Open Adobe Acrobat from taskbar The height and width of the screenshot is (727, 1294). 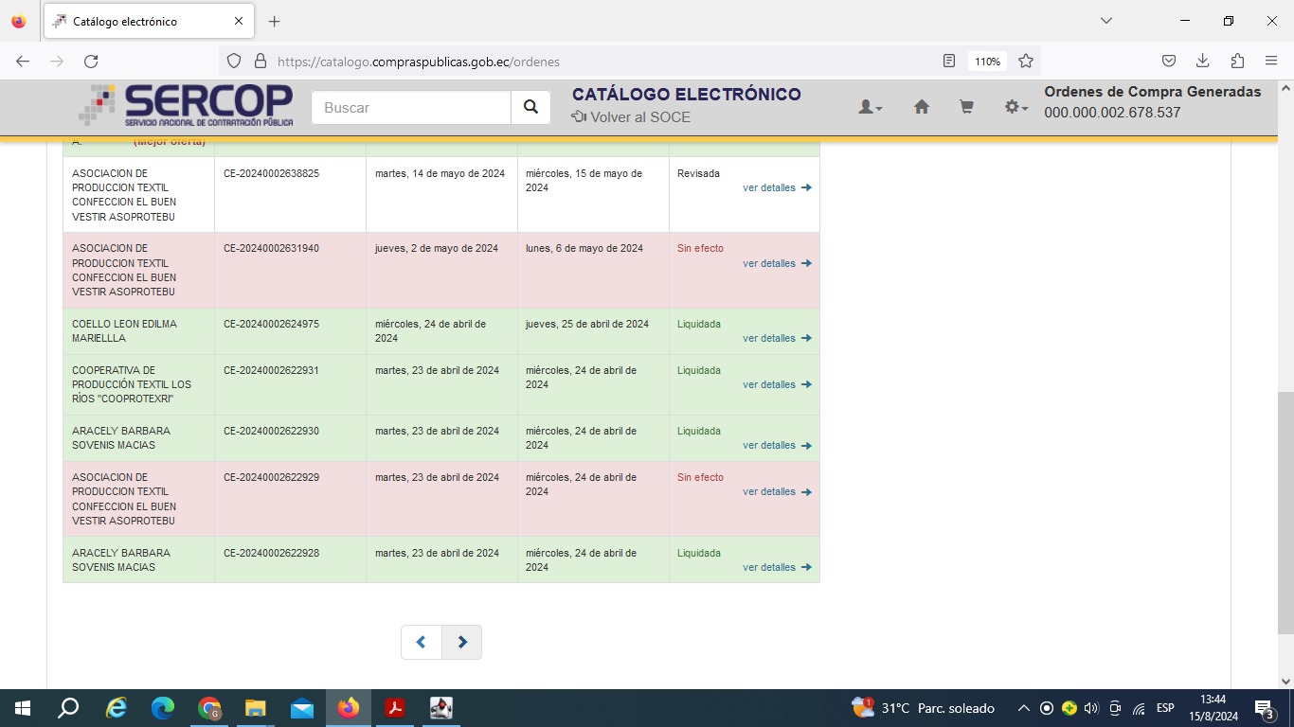(x=395, y=708)
